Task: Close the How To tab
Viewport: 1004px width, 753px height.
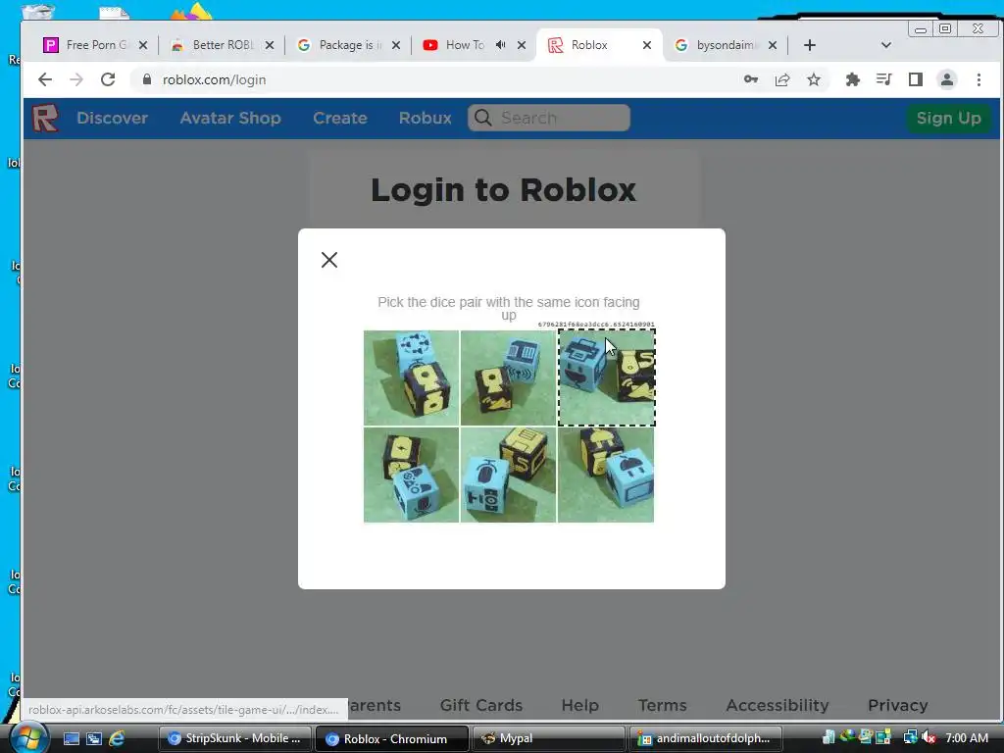Action: click(522, 45)
